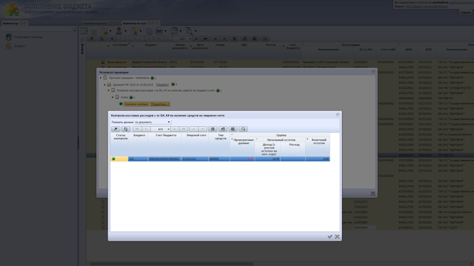The height and width of the screenshot is (266, 474).
Task: Select the cell with value 080000
Action: (219, 159)
